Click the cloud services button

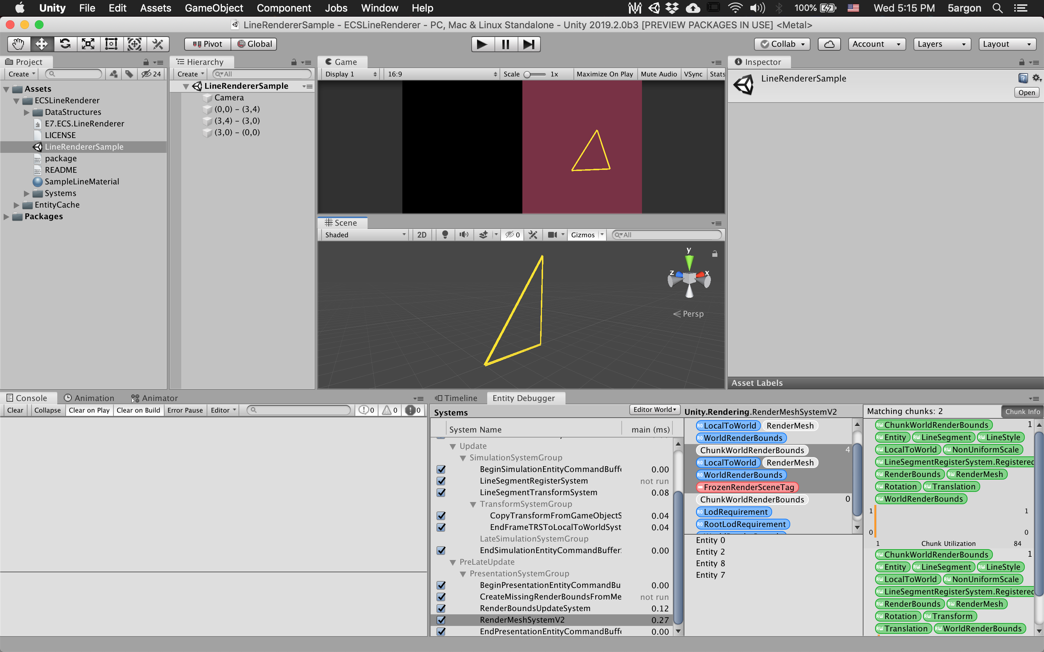coord(829,44)
